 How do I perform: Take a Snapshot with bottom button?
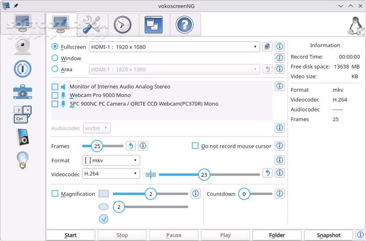coord(328,235)
